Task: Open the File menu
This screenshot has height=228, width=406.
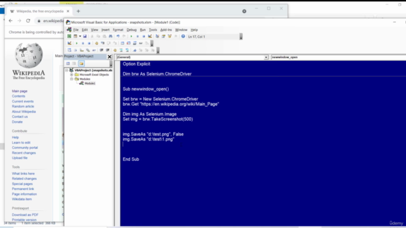Action: tap(75, 30)
